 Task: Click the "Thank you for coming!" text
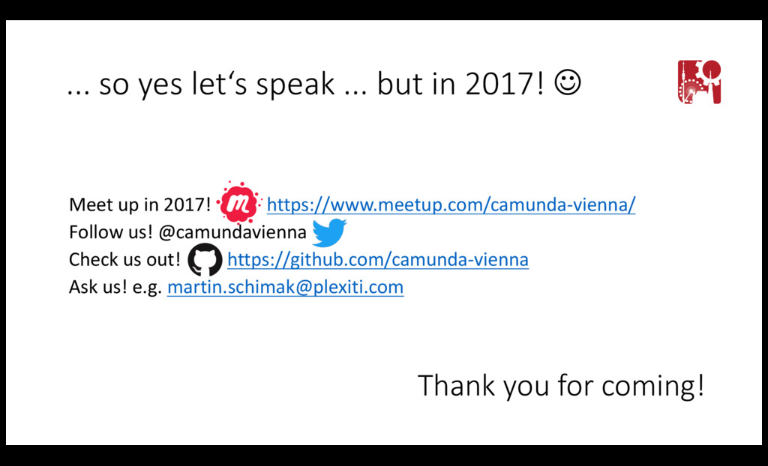(561, 385)
